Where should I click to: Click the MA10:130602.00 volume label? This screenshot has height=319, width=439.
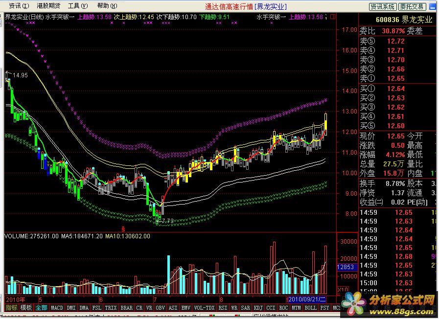click(127, 236)
